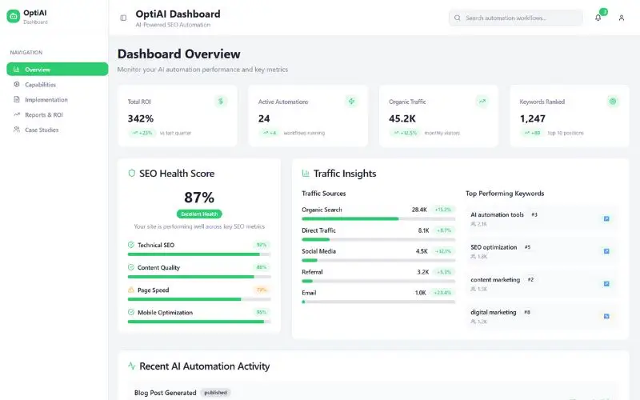Viewport: 640px width, 400px height.
Task: Click the check icon next to Content Quality
Action: [x=131, y=267]
